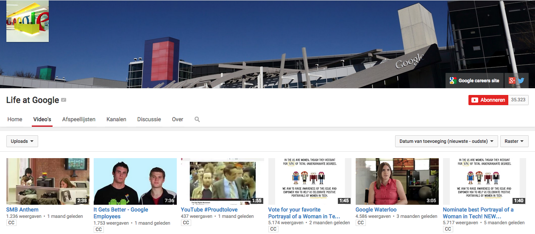Screen dimensions: 535x234
Task: Click the CC badge under Google Waterloo
Action: (x=361, y=223)
